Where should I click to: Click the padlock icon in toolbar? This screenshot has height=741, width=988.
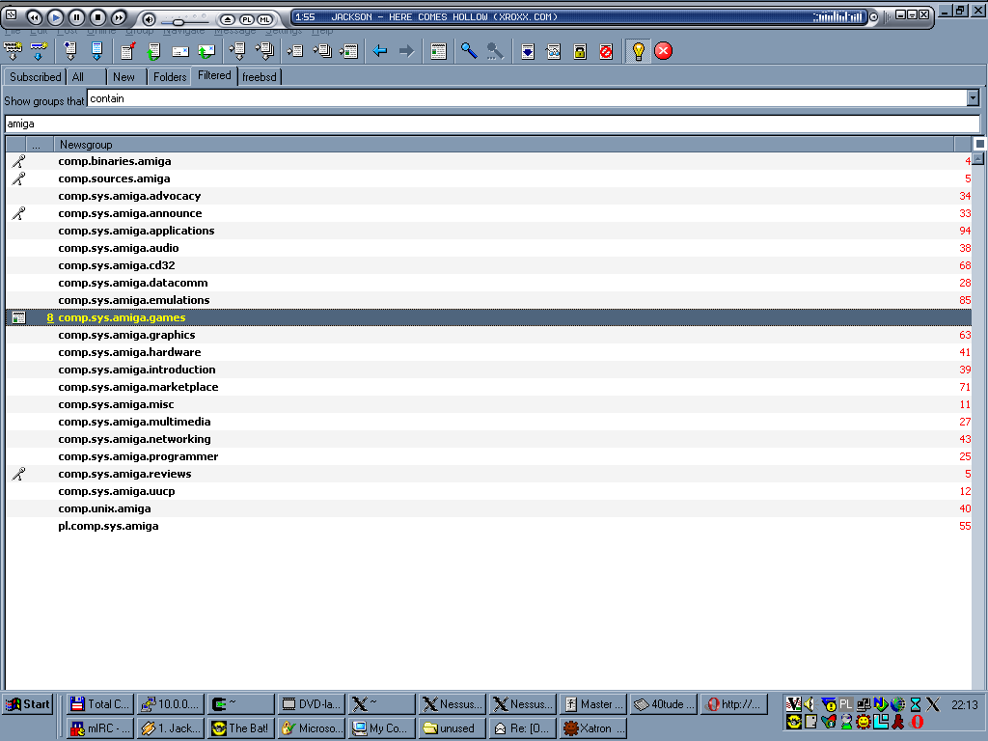[x=580, y=51]
